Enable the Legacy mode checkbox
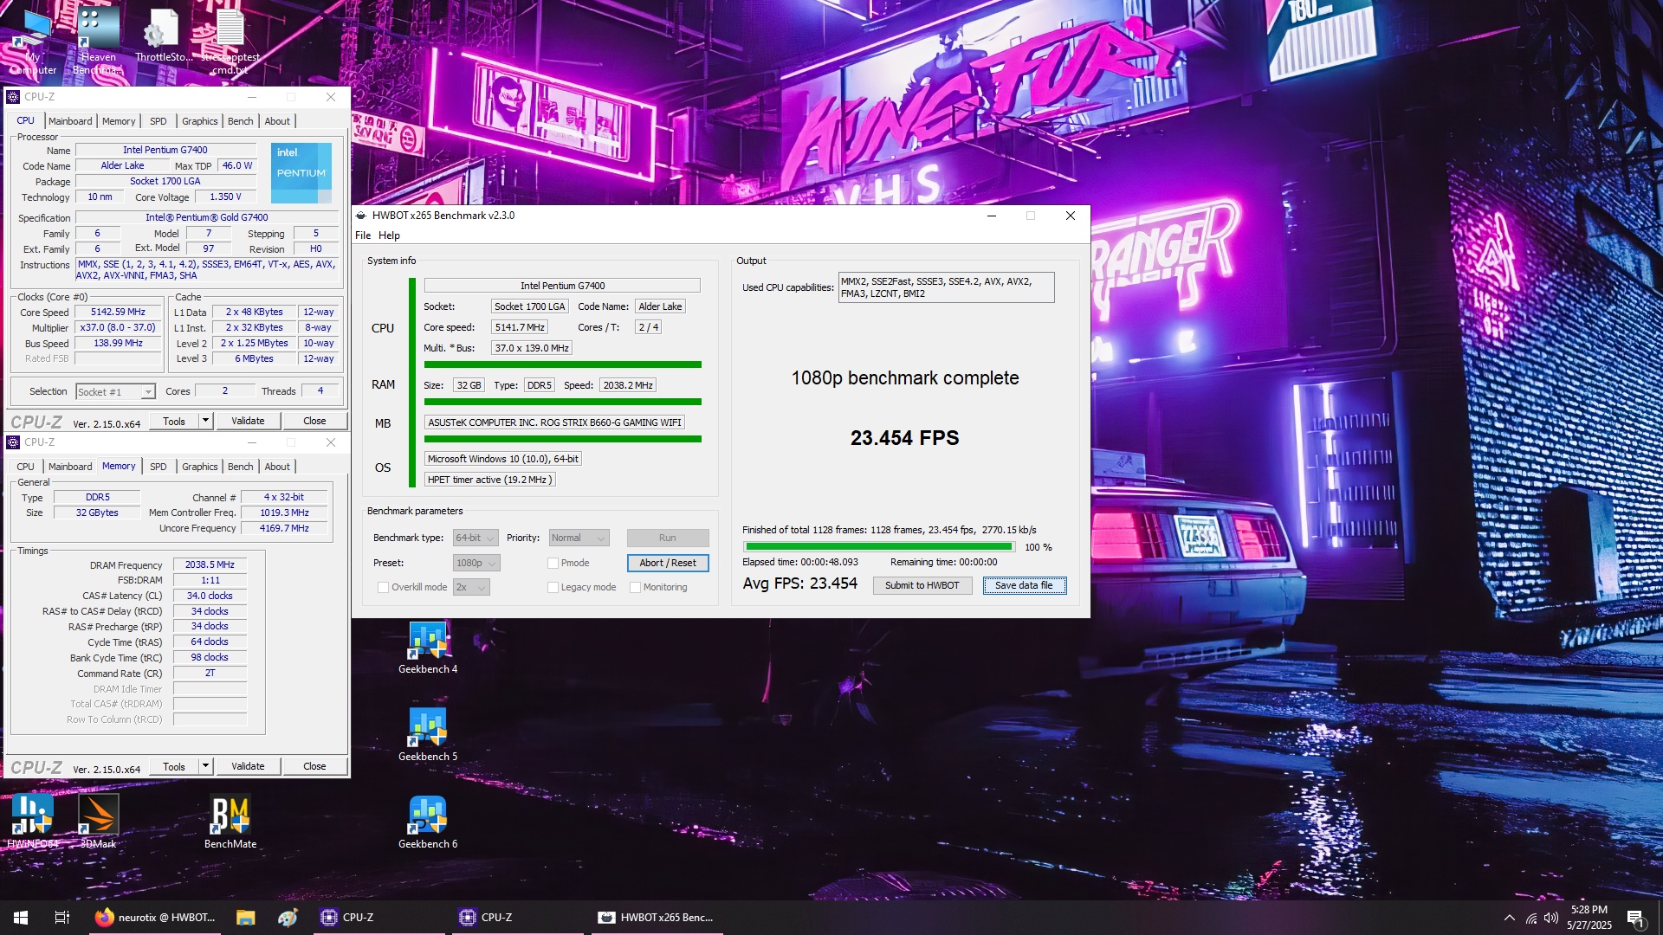The image size is (1663, 935). pyautogui.click(x=553, y=587)
